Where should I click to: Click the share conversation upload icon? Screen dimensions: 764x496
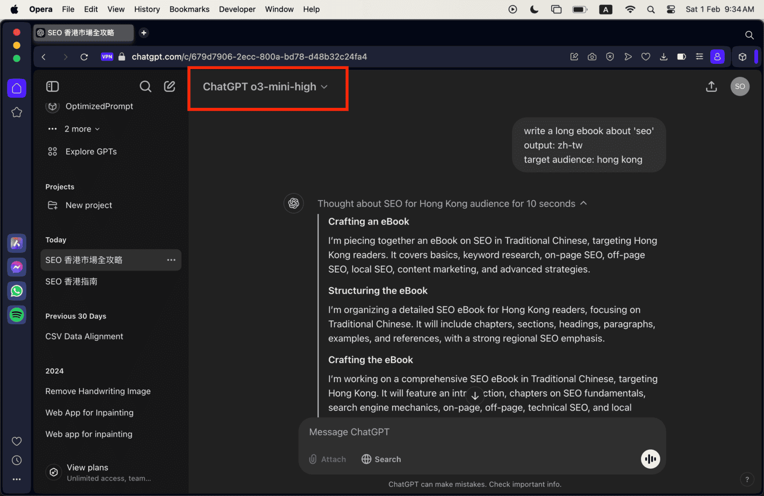tap(711, 86)
